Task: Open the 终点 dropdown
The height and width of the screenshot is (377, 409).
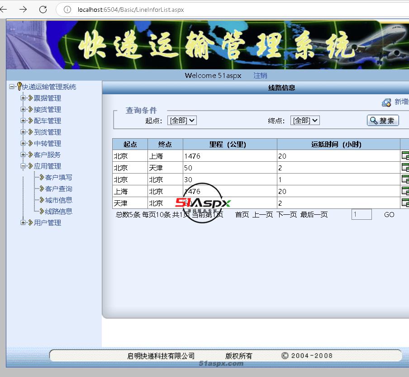Action: click(305, 121)
